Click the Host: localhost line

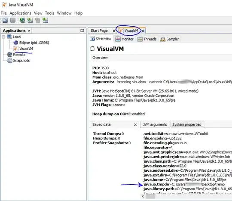(104, 73)
